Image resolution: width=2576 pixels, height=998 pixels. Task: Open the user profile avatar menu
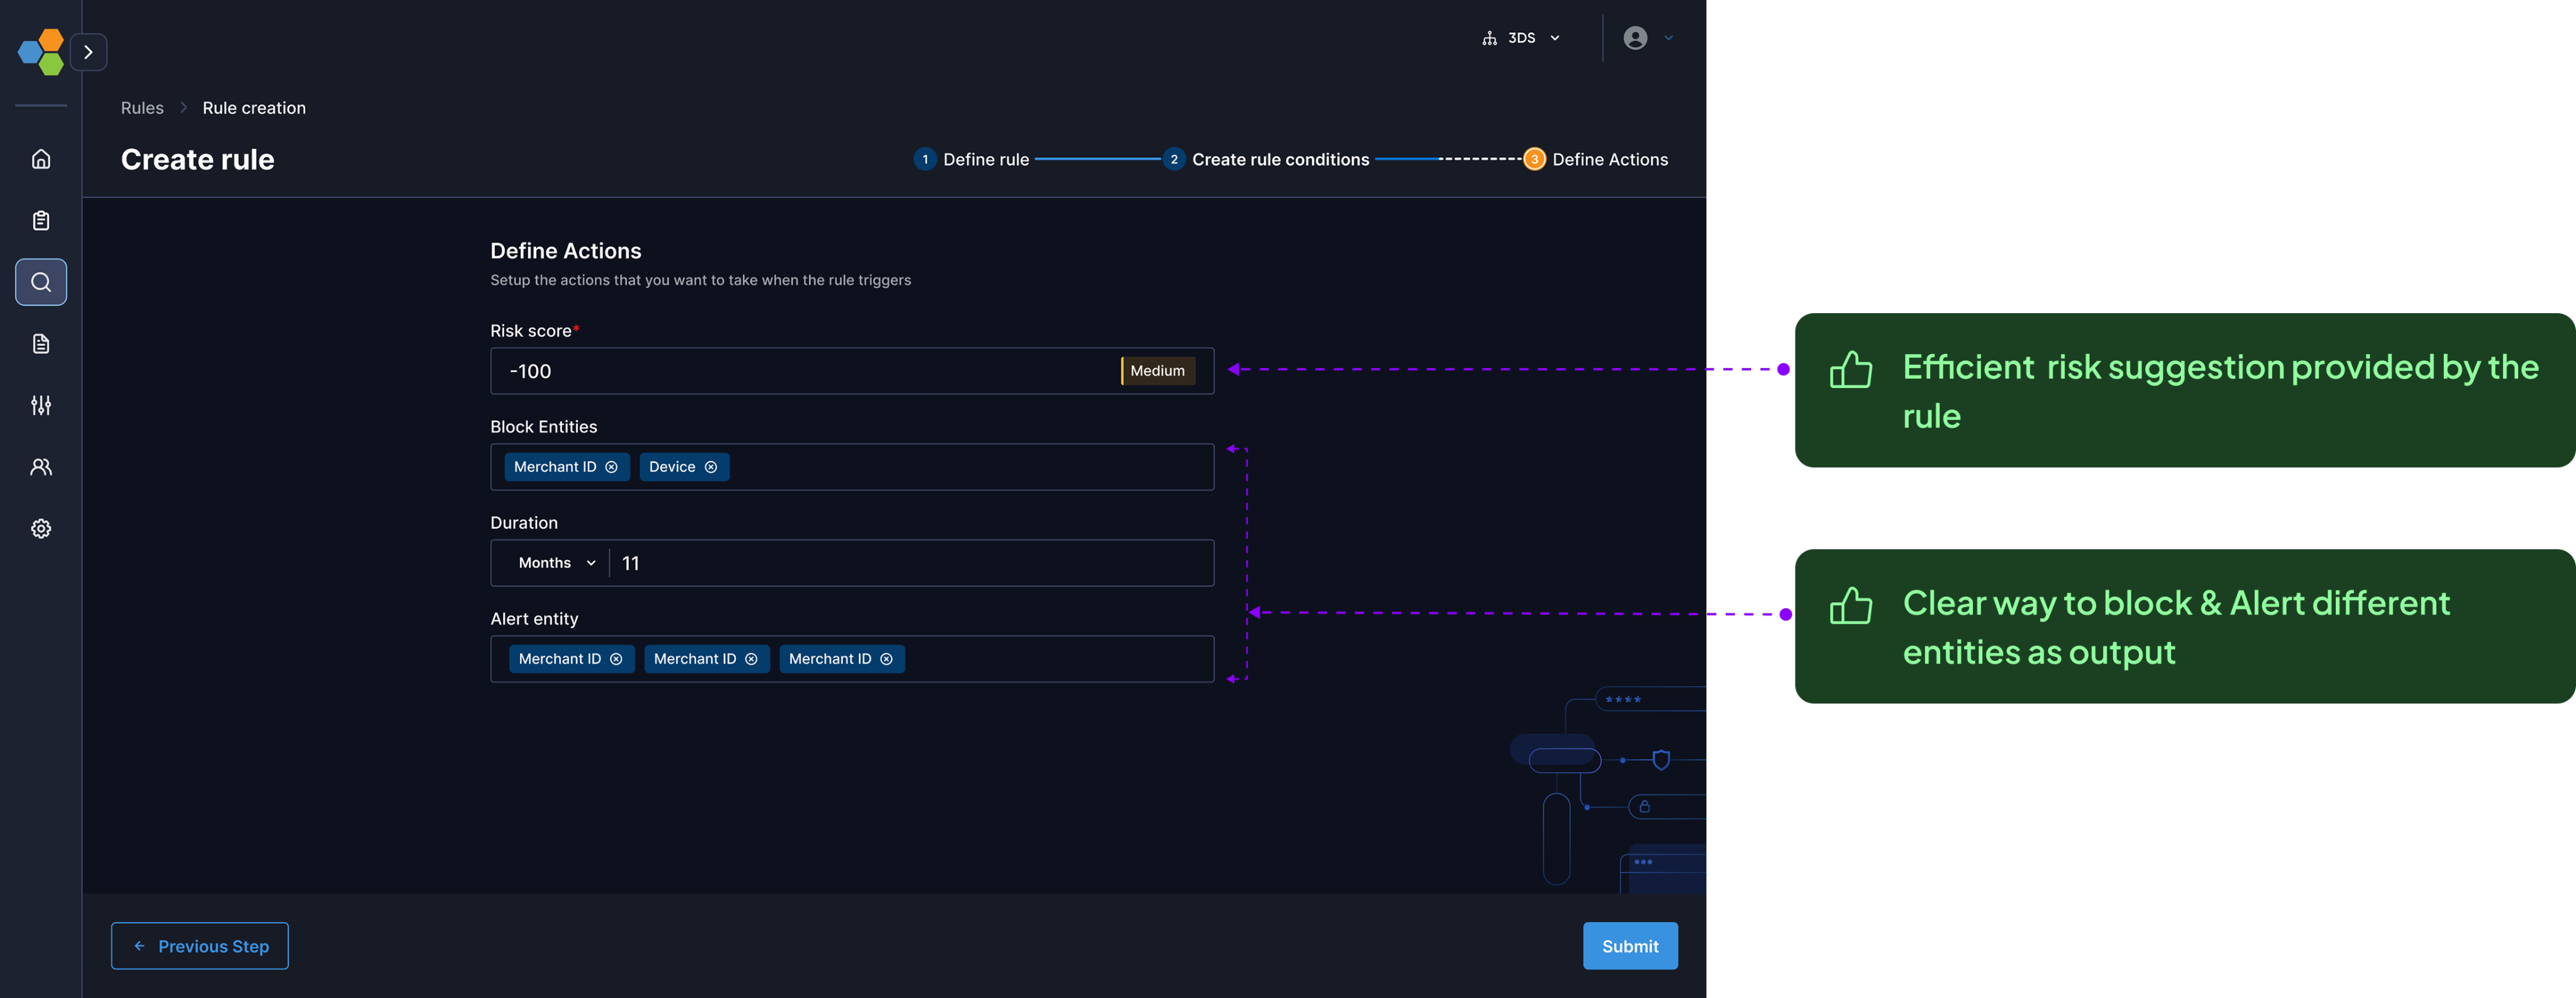point(1636,38)
